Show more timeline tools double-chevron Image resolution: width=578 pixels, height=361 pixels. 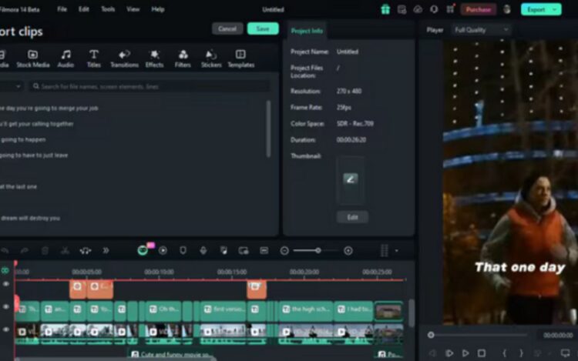[x=106, y=251]
